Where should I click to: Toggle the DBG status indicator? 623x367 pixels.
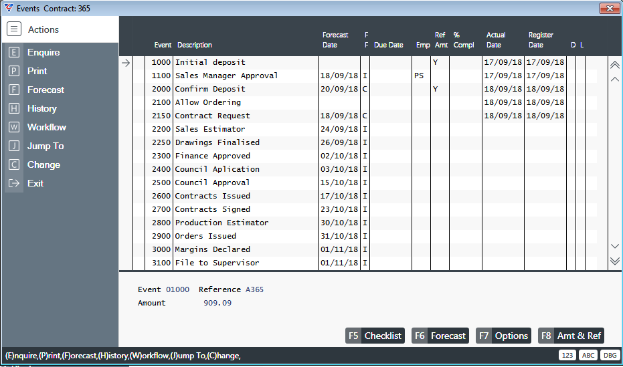click(610, 355)
